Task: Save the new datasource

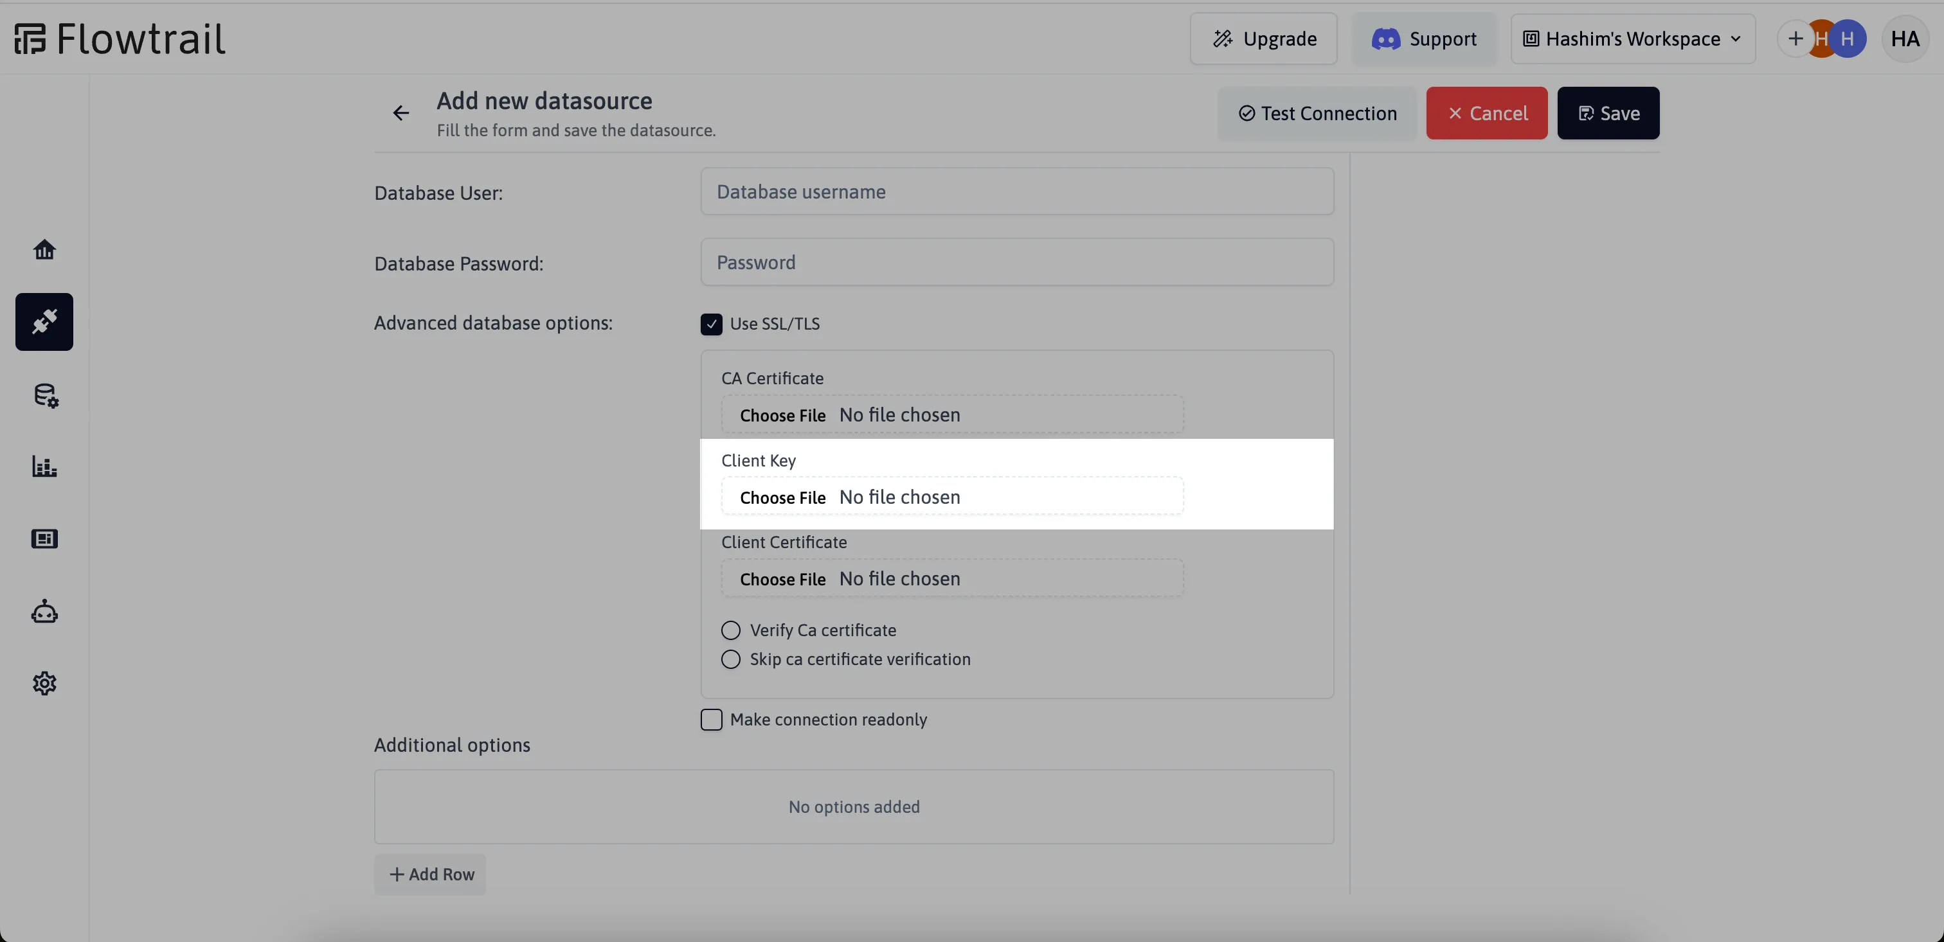Action: [1608, 113]
